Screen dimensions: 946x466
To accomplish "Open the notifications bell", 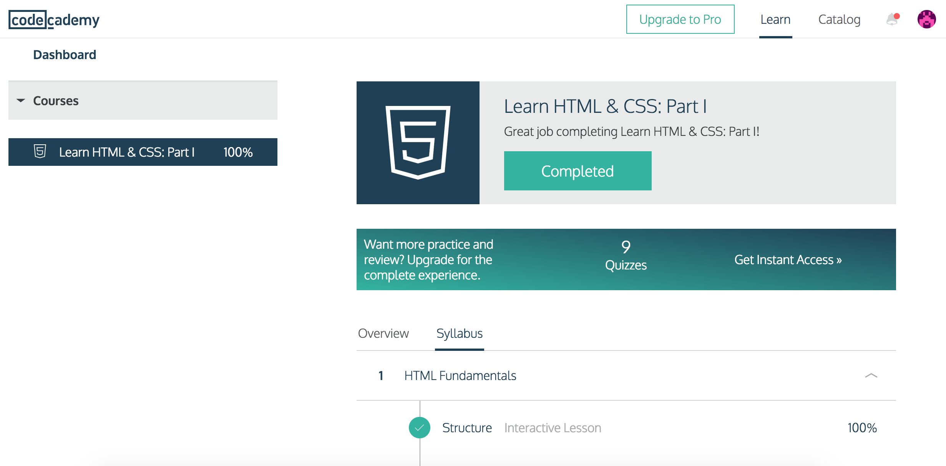I will [892, 19].
